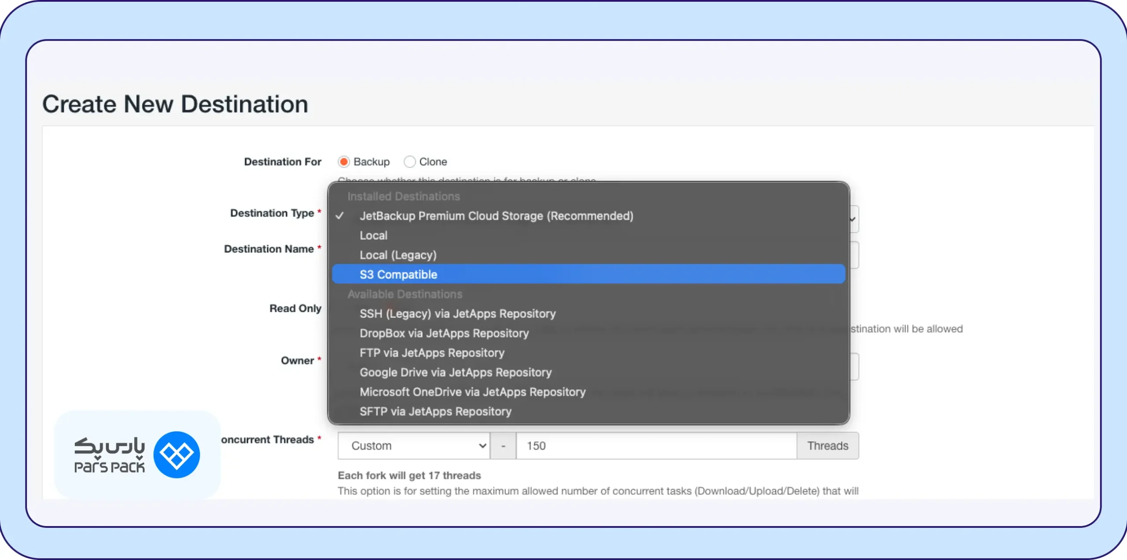1127x560 pixels.
Task: Open the Custom threads dropdown
Action: coord(414,446)
